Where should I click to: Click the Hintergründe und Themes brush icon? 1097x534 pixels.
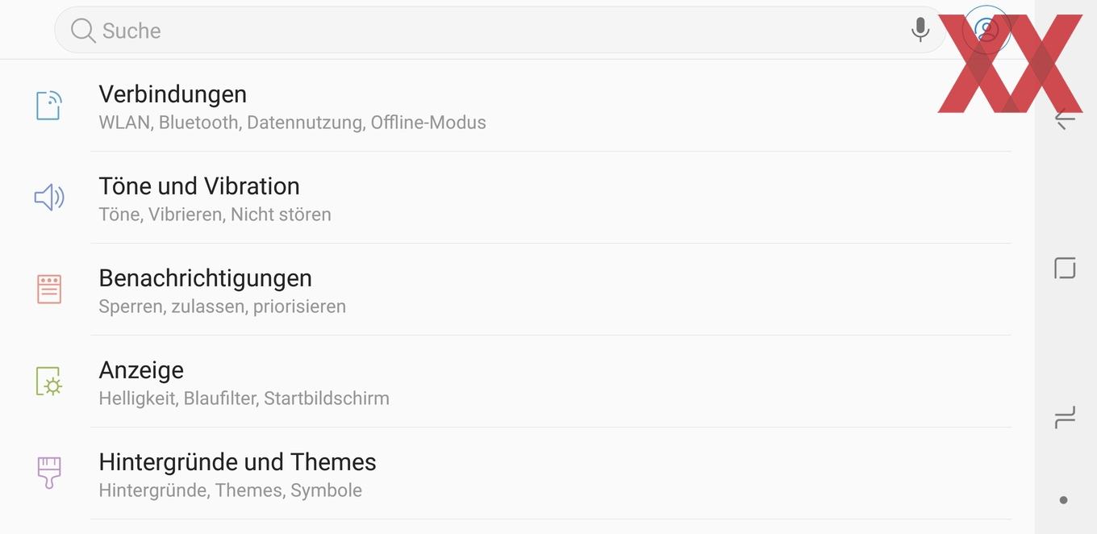pyautogui.click(x=49, y=473)
